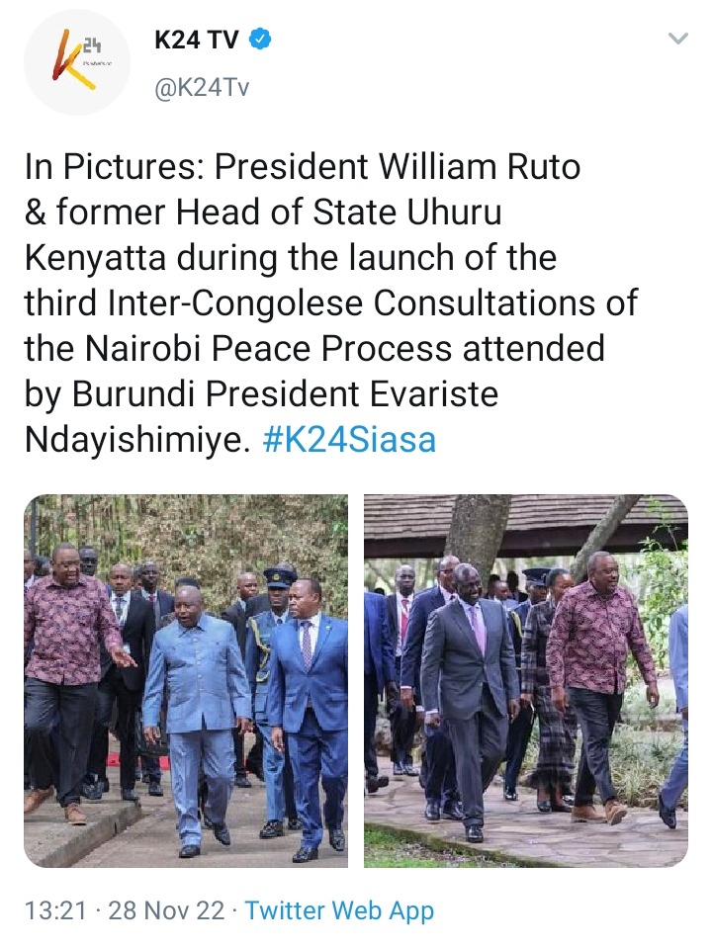The width and height of the screenshot is (712, 947).
Task: Click the '& former Head of State Uhuru' line
Action: [263, 212]
